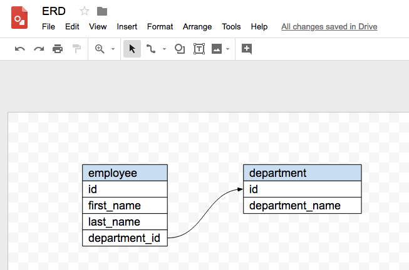The image size is (409, 270).
Task: Expand the Image insert dropdown arrow
Action: [227, 49]
